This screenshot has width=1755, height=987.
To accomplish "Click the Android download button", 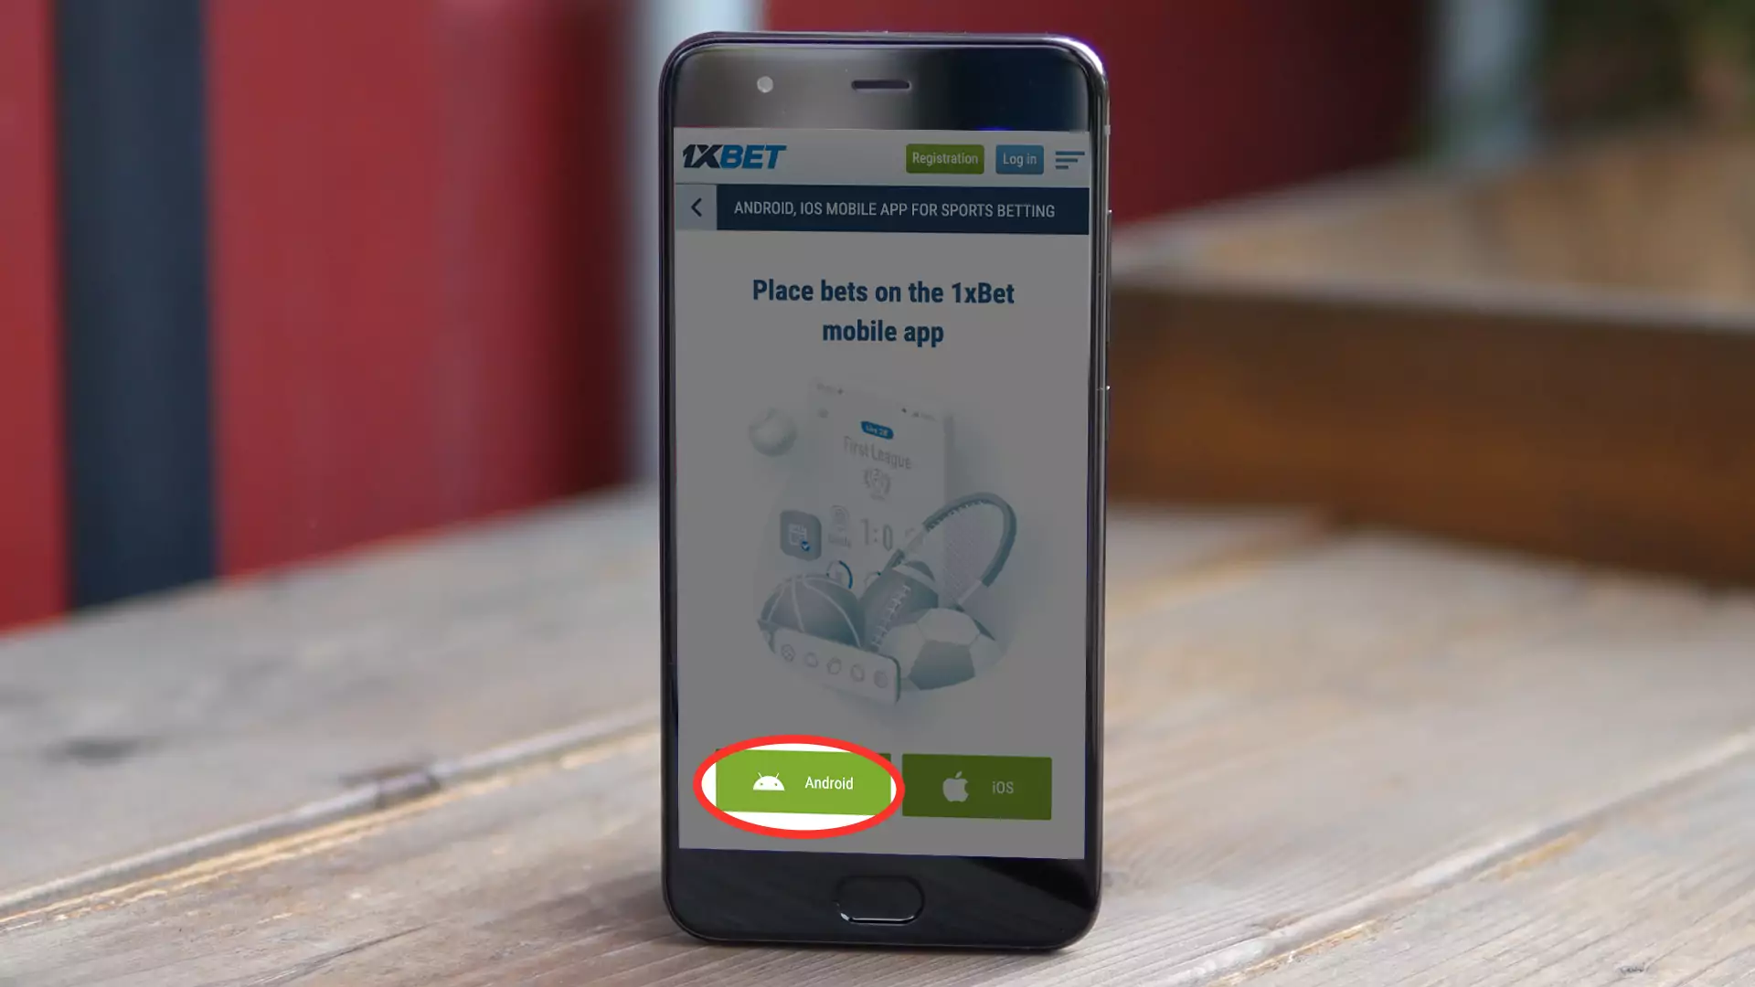I will (802, 782).
